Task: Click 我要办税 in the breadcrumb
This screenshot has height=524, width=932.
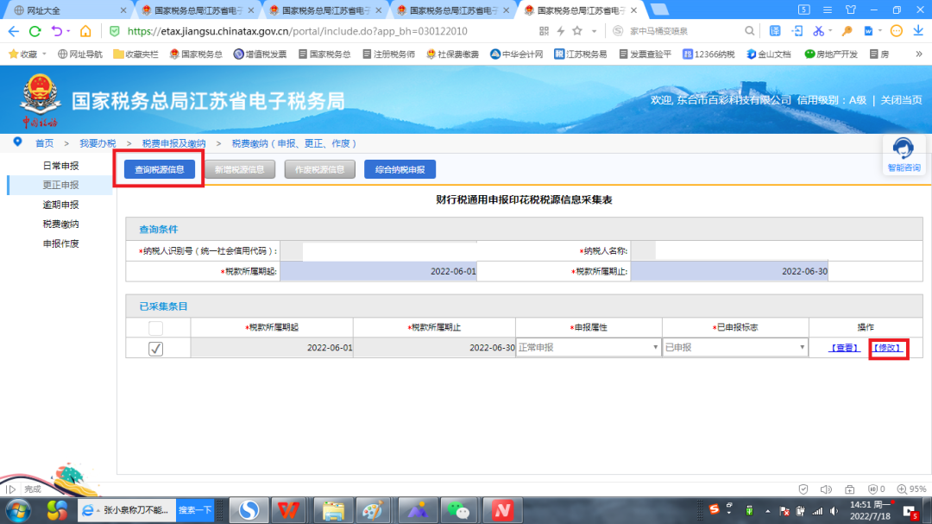Action: coord(98,143)
